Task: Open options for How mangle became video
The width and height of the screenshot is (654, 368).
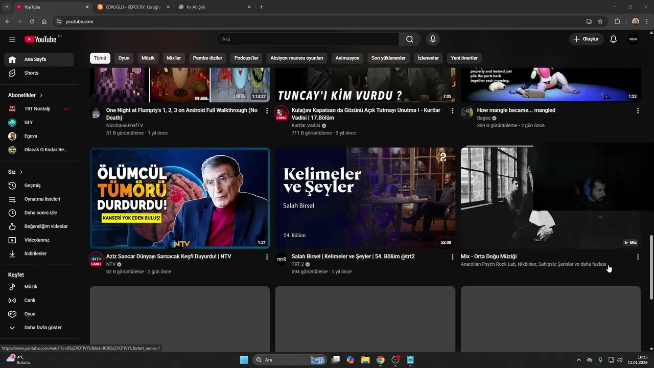Action: 638,110
